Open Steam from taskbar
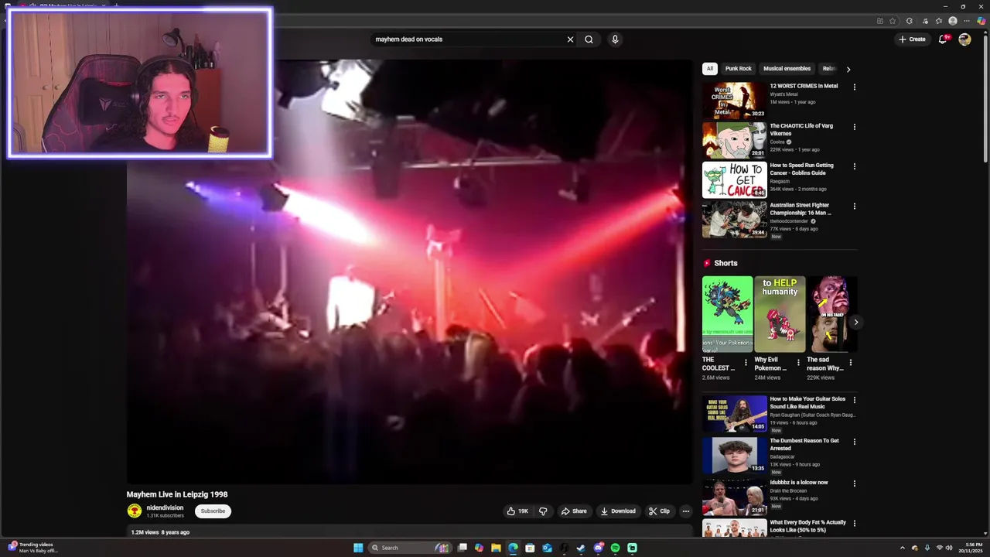990x557 pixels. (581, 548)
